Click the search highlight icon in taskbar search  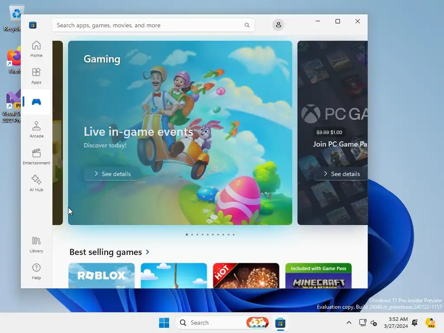[x=257, y=323]
